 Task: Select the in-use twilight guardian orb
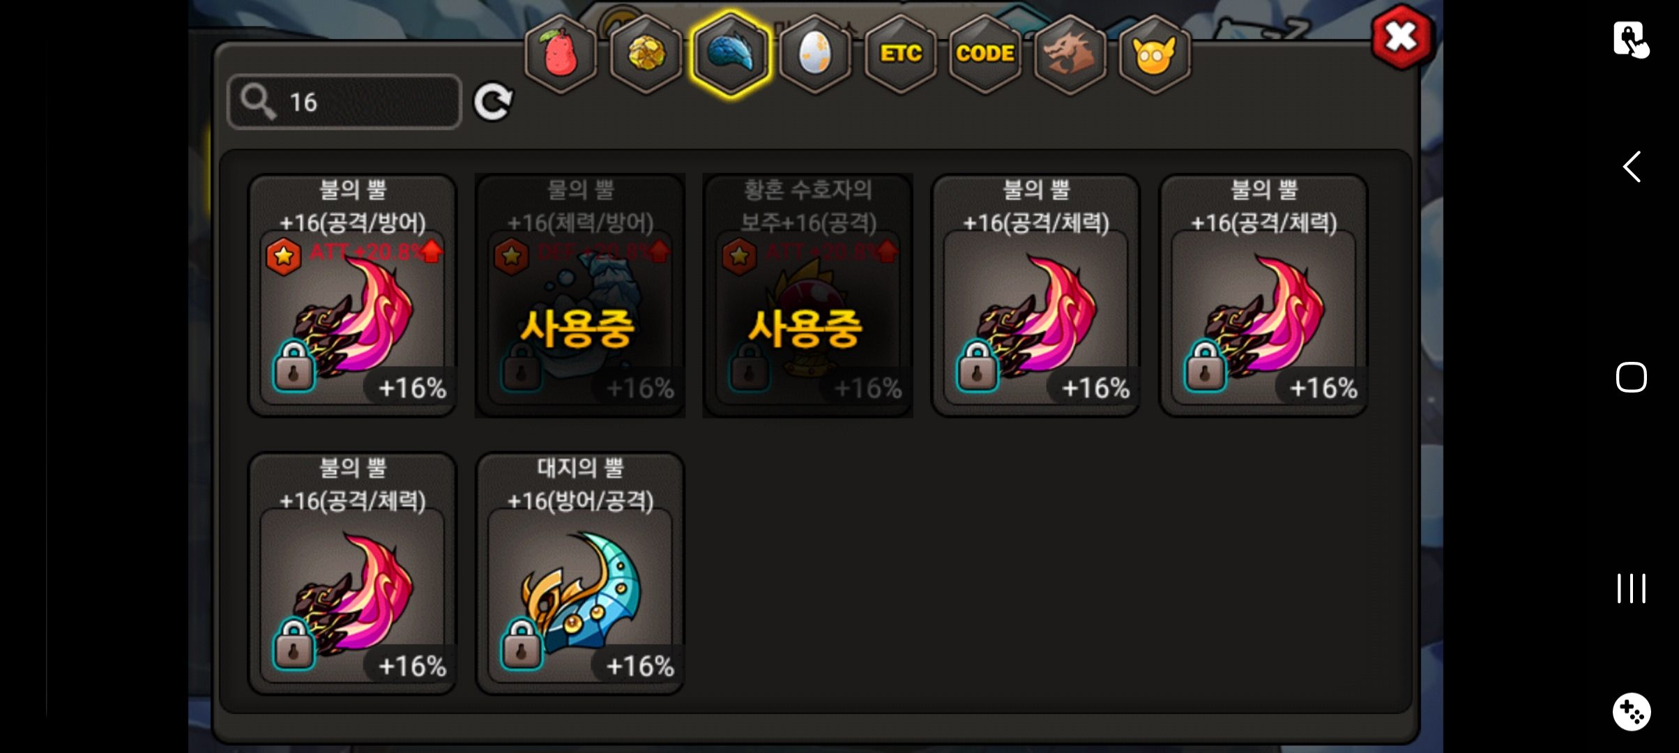coord(808,296)
